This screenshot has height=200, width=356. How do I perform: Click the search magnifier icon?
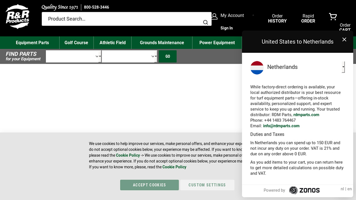coord(205,22)
